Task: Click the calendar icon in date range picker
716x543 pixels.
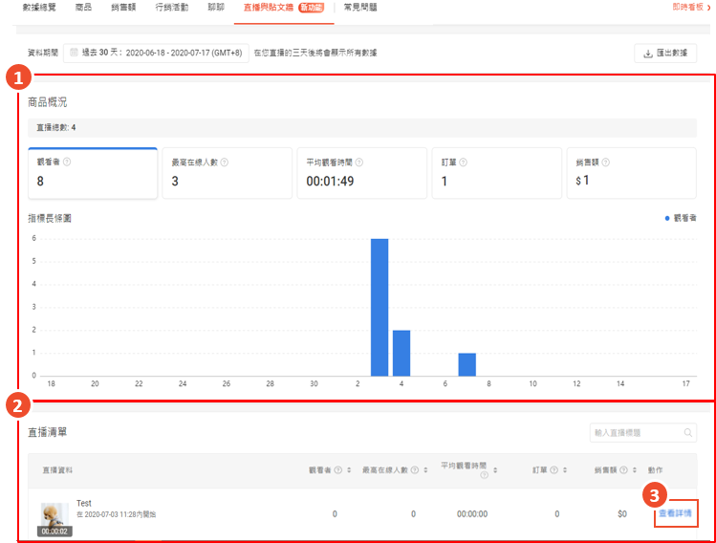Action: click(74, 53)
